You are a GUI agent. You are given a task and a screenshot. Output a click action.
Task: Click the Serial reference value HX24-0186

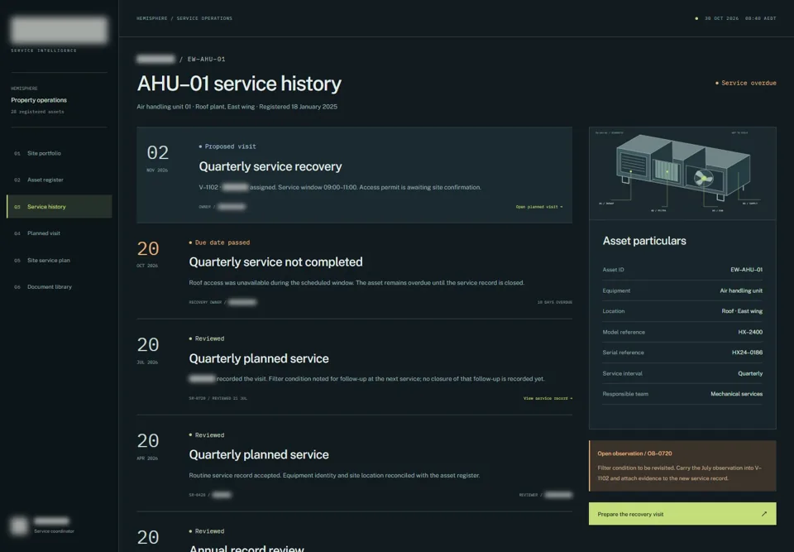(747, 353)
